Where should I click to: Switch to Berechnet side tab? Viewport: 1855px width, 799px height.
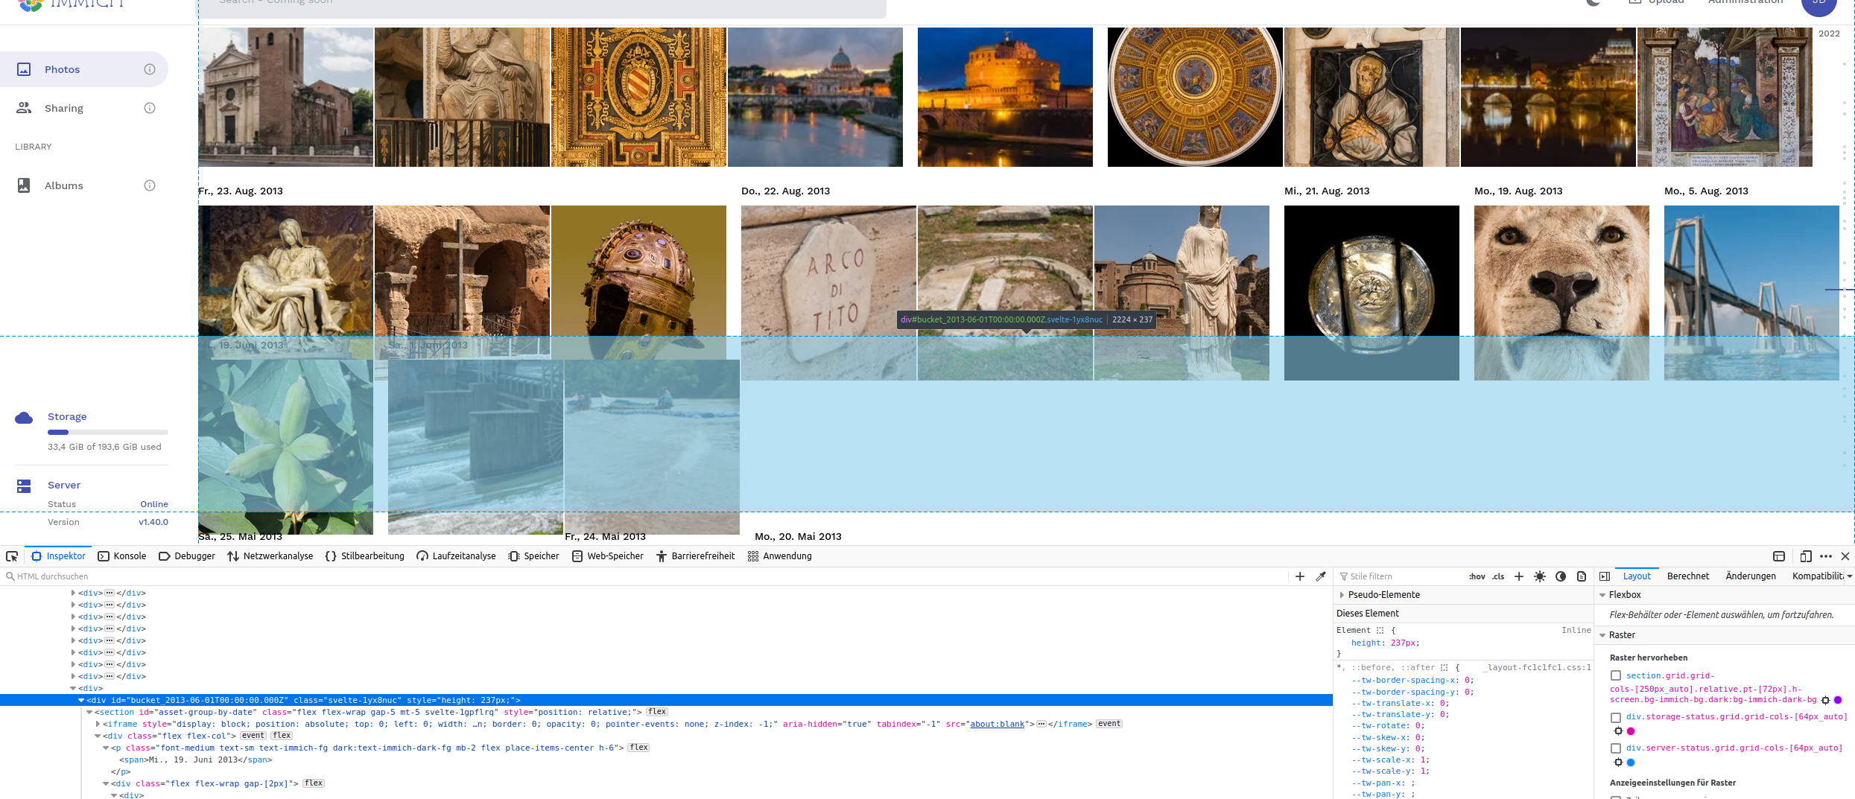pos(1688,576)
